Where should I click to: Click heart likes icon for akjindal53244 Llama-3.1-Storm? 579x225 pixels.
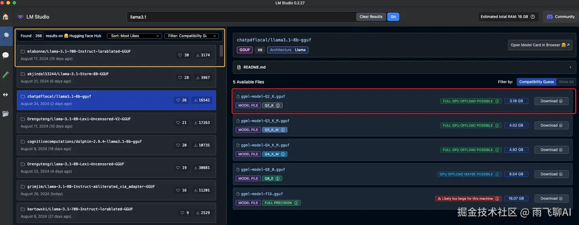pos(180,78)
